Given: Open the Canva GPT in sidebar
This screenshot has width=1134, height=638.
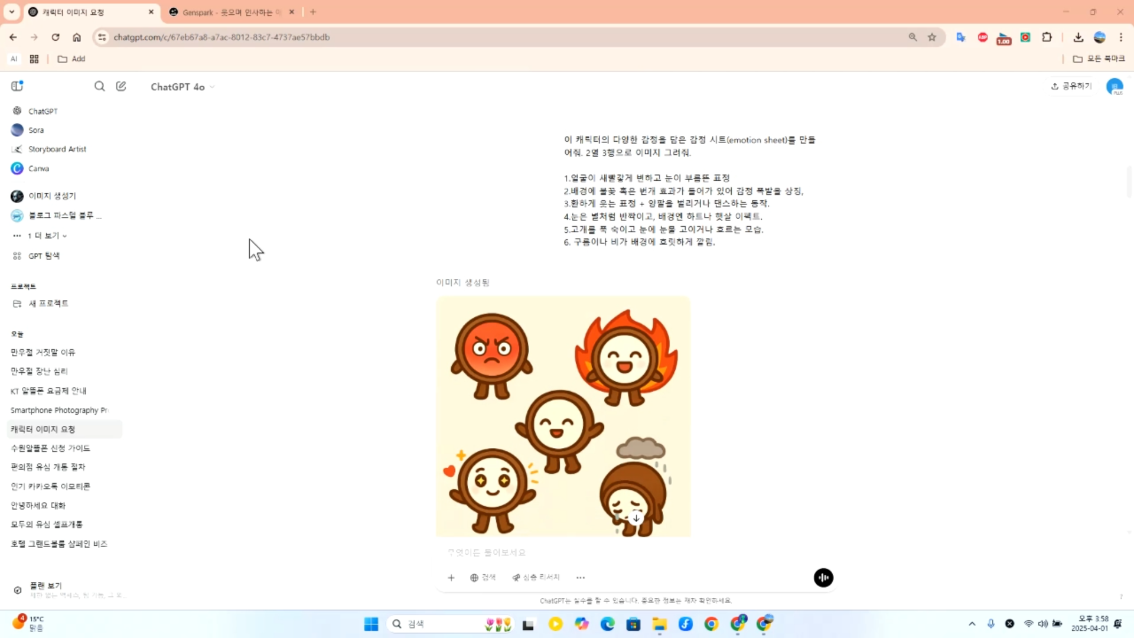Looking at the screenshot, I should point(38,168).
